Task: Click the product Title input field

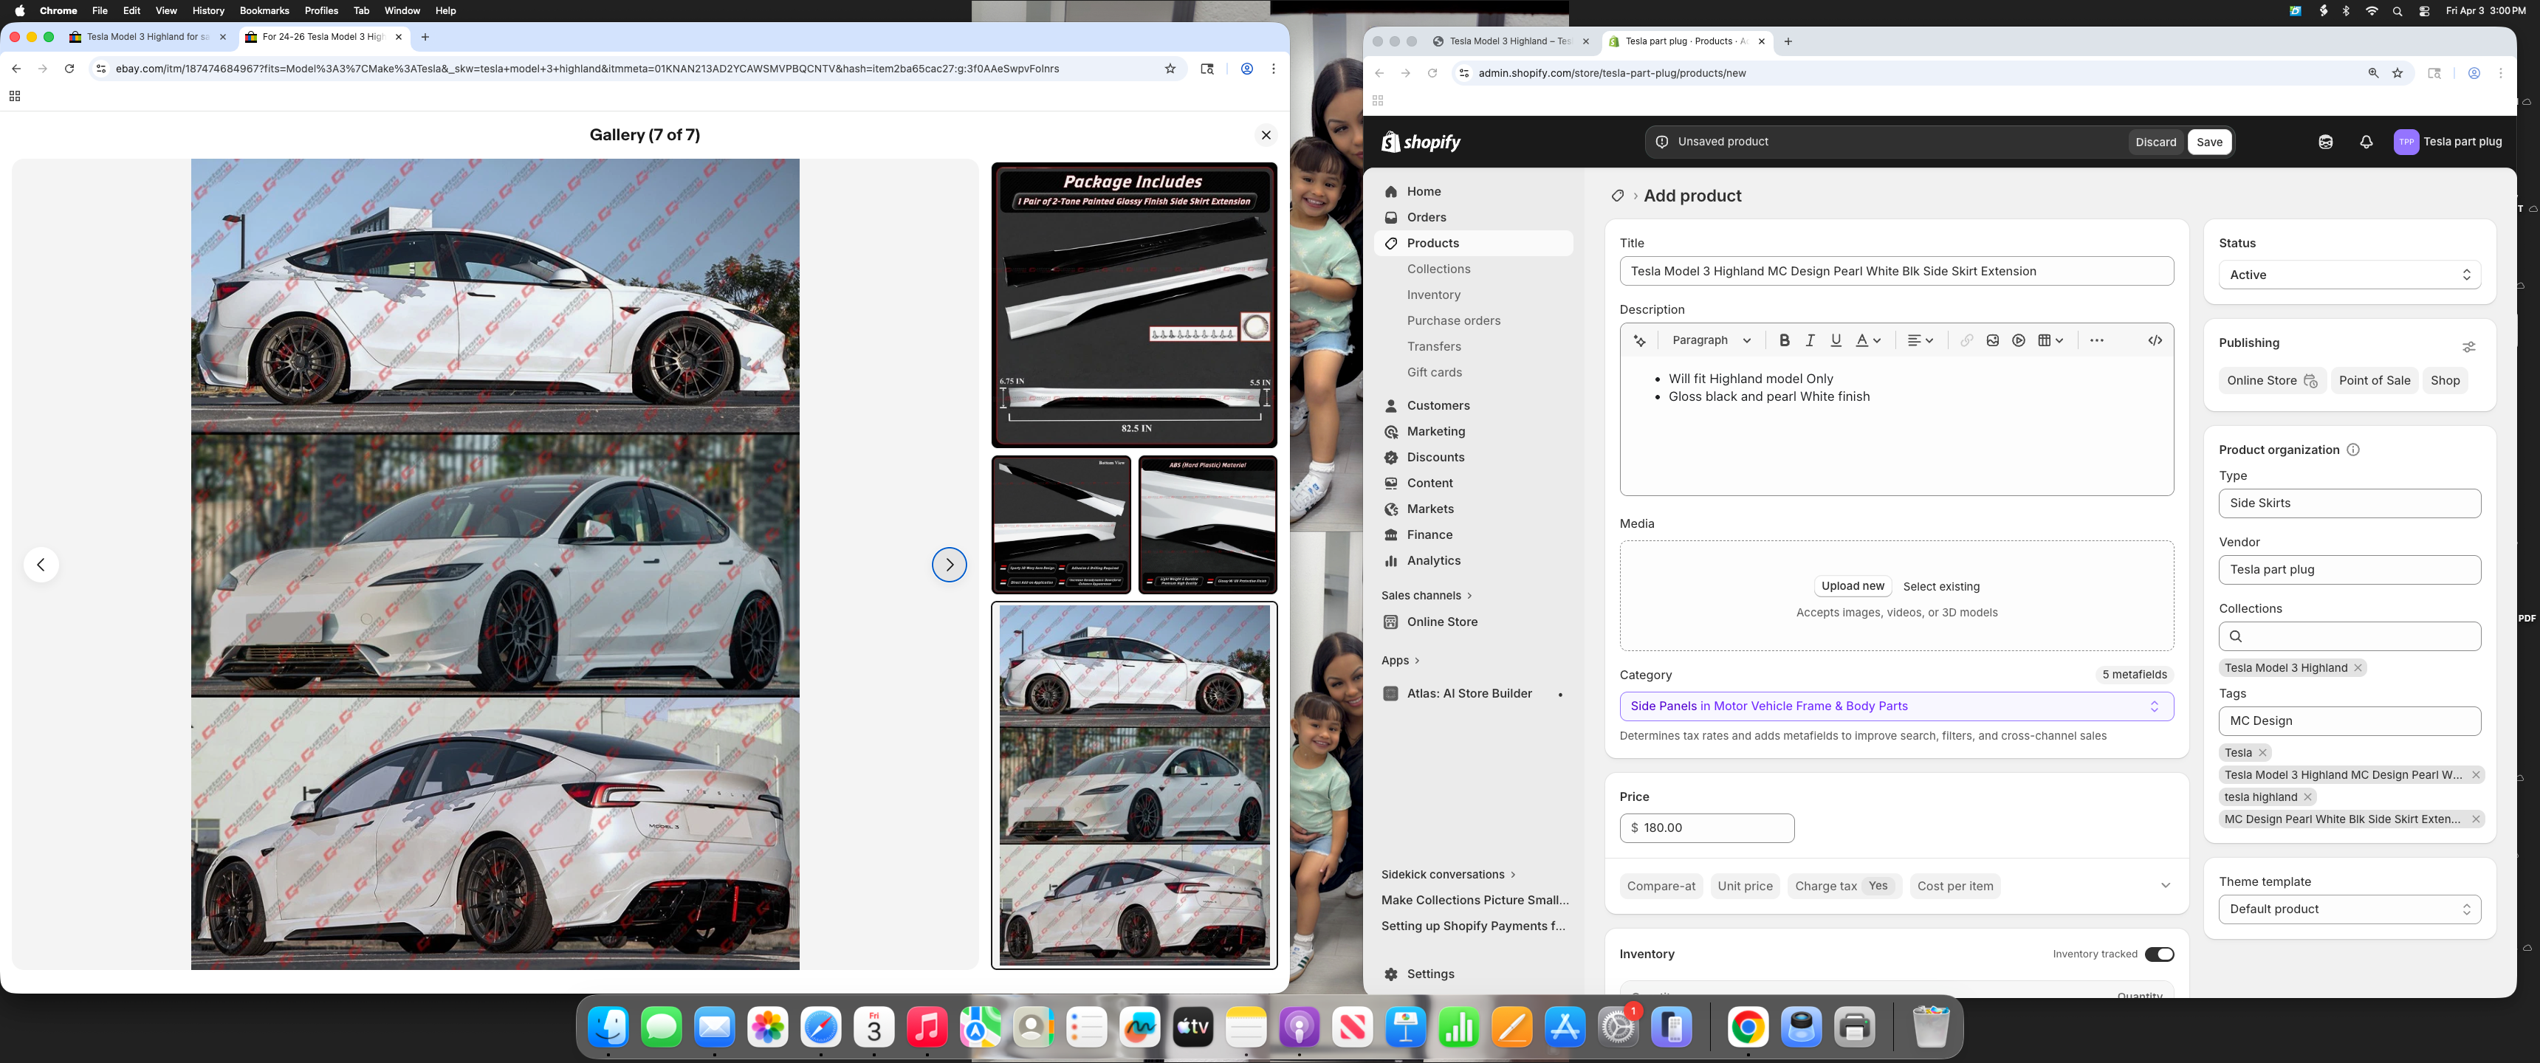Action: click(x=1896, y=271)
